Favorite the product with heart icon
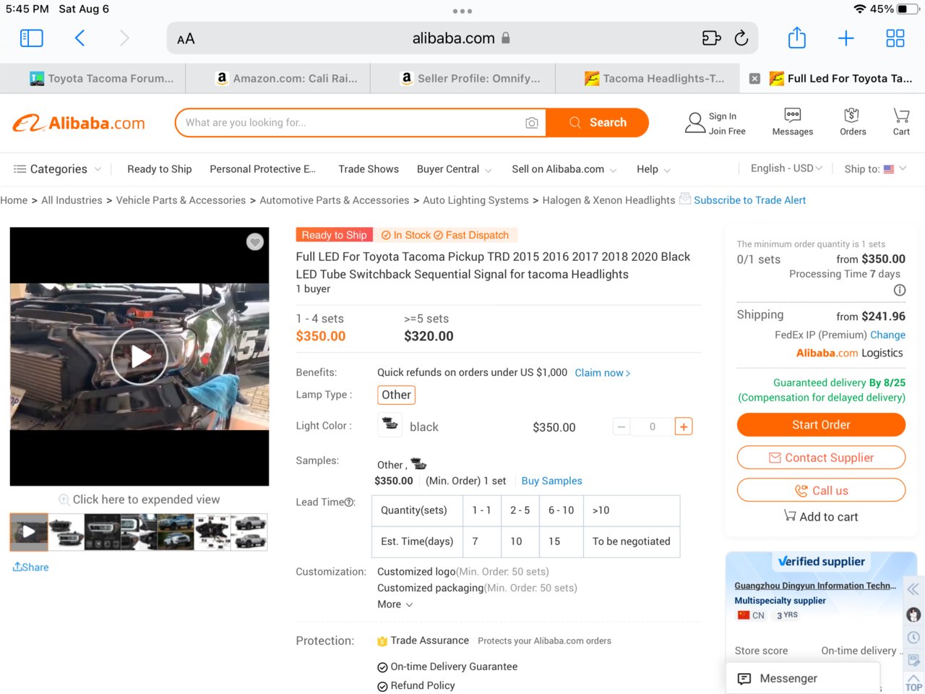 tap(255, 242)
